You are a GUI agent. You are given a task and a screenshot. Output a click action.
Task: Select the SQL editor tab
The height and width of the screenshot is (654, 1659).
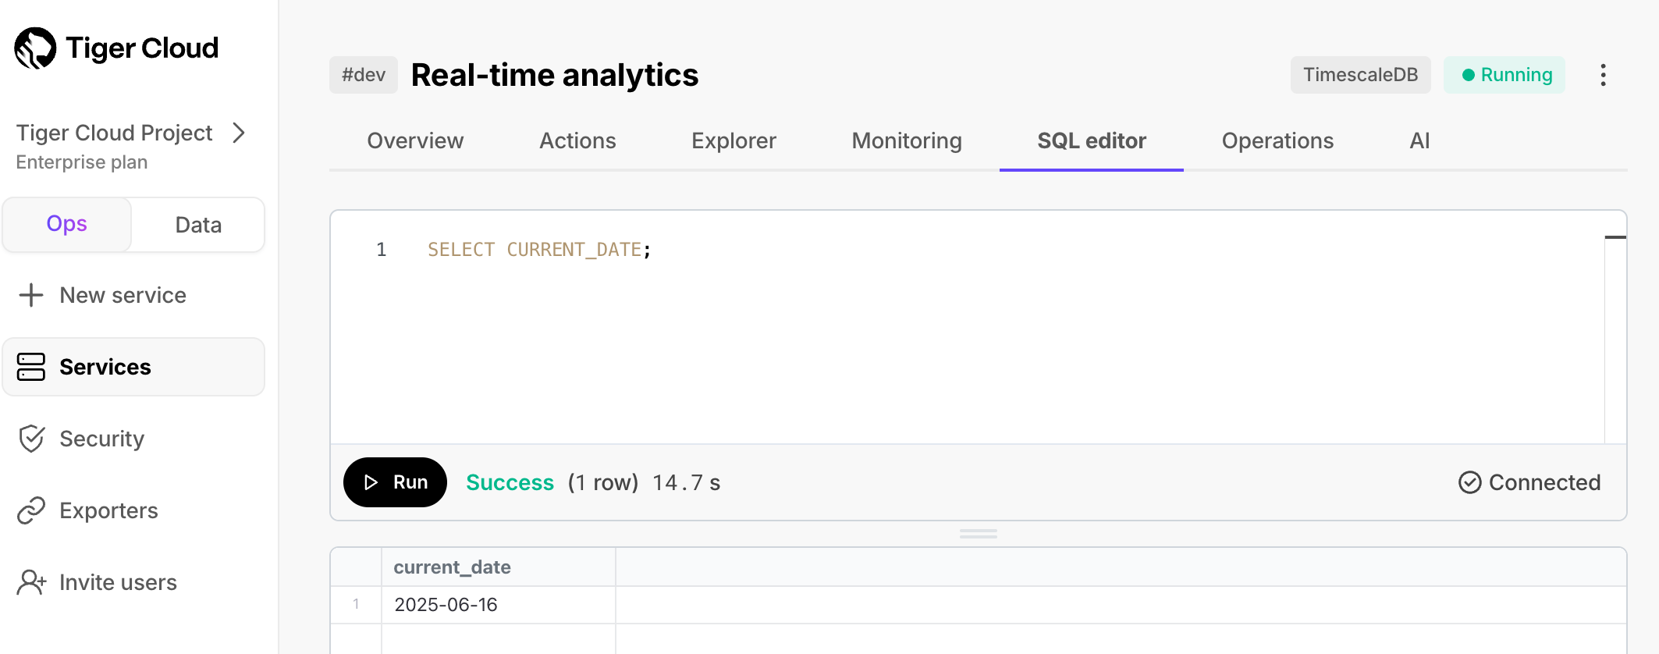[x=1092, y=140]
